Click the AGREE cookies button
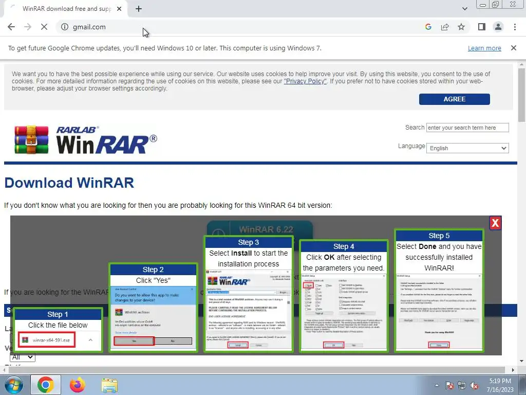Viewport: 526px width, 395px height. pos(454,99)
